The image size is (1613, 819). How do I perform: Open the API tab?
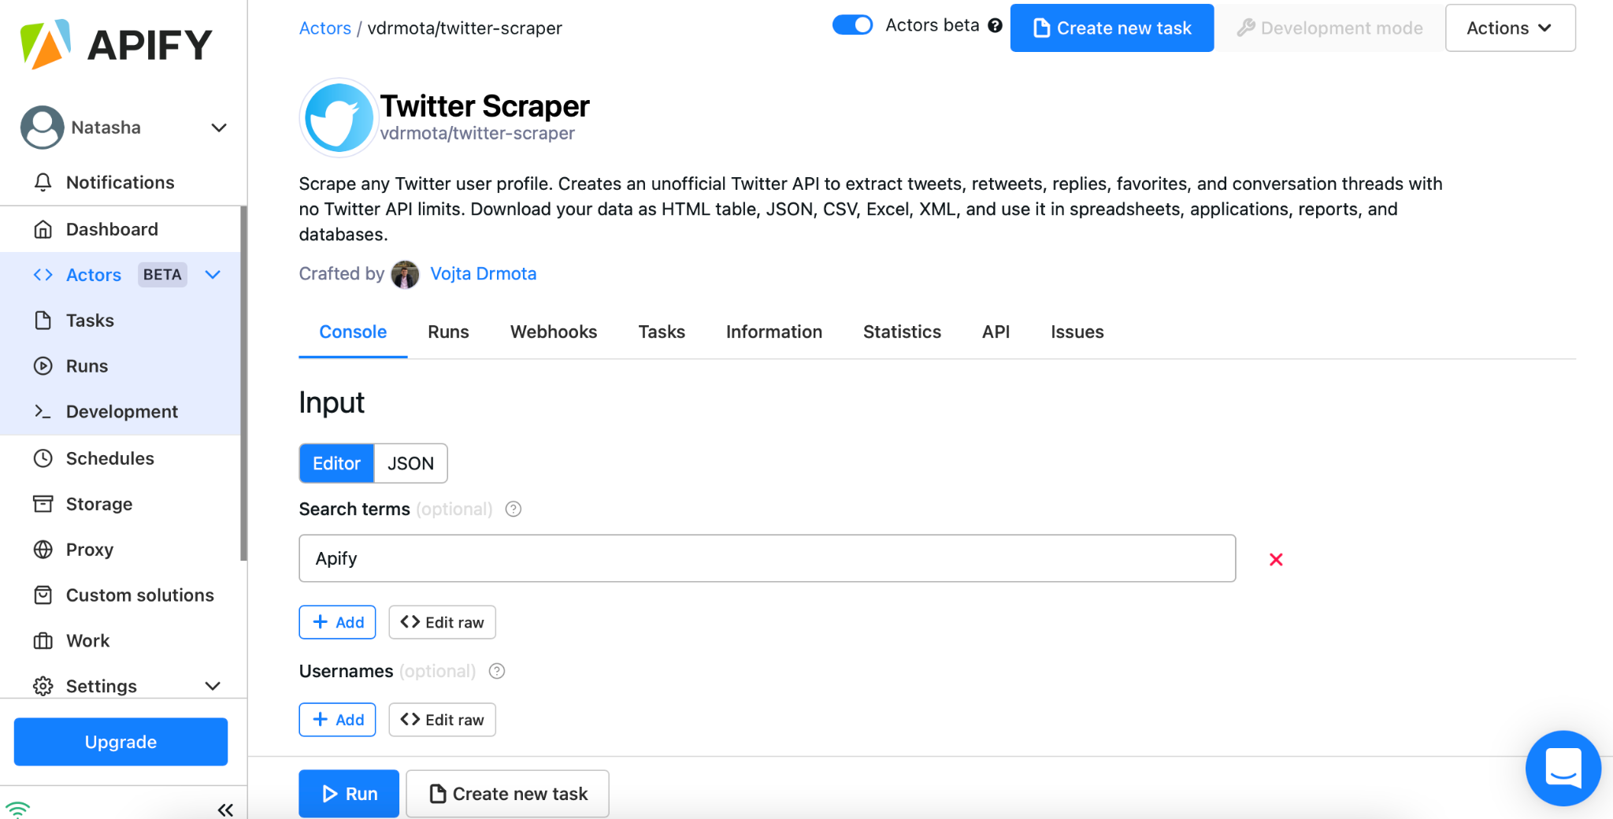click(996, 332)
